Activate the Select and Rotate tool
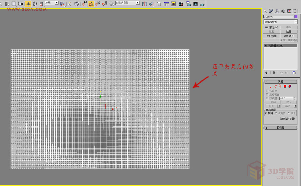The image size is (301, 186). point(35,4)
